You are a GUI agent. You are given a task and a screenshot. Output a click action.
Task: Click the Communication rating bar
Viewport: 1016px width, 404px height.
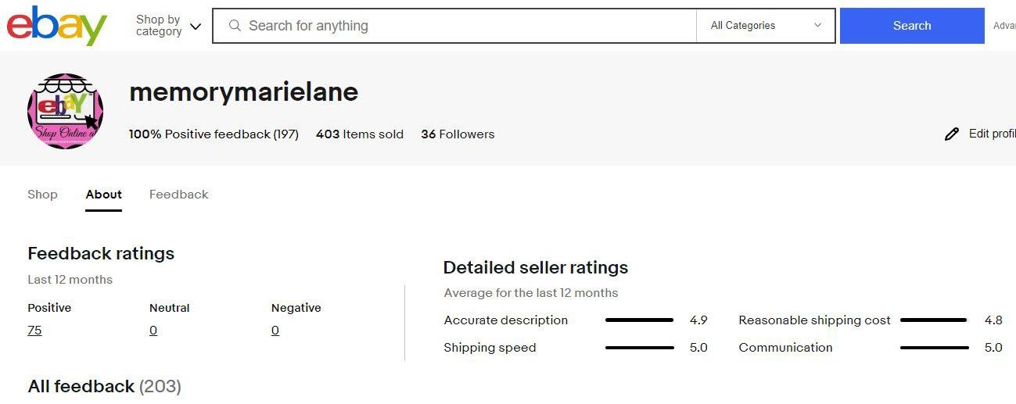coord(933,348)
